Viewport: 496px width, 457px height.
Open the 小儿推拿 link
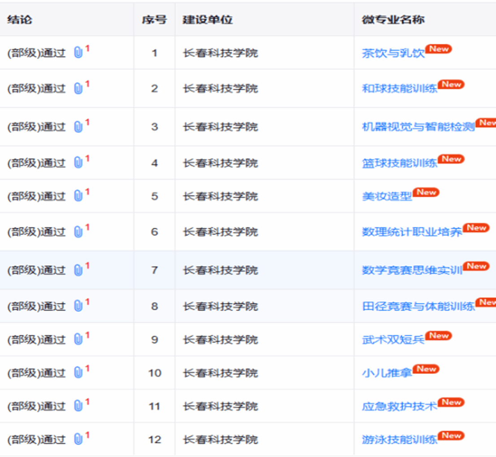387,373
